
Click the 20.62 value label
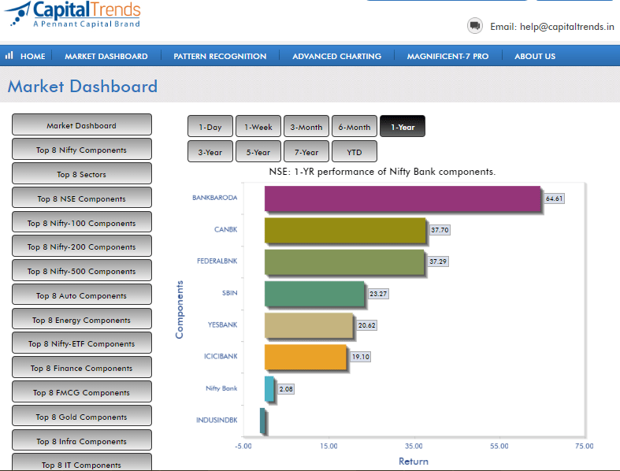point(366,325)
